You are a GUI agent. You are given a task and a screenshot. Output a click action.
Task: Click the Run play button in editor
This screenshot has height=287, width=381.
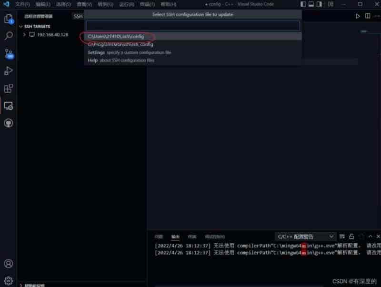pos(358,16)
